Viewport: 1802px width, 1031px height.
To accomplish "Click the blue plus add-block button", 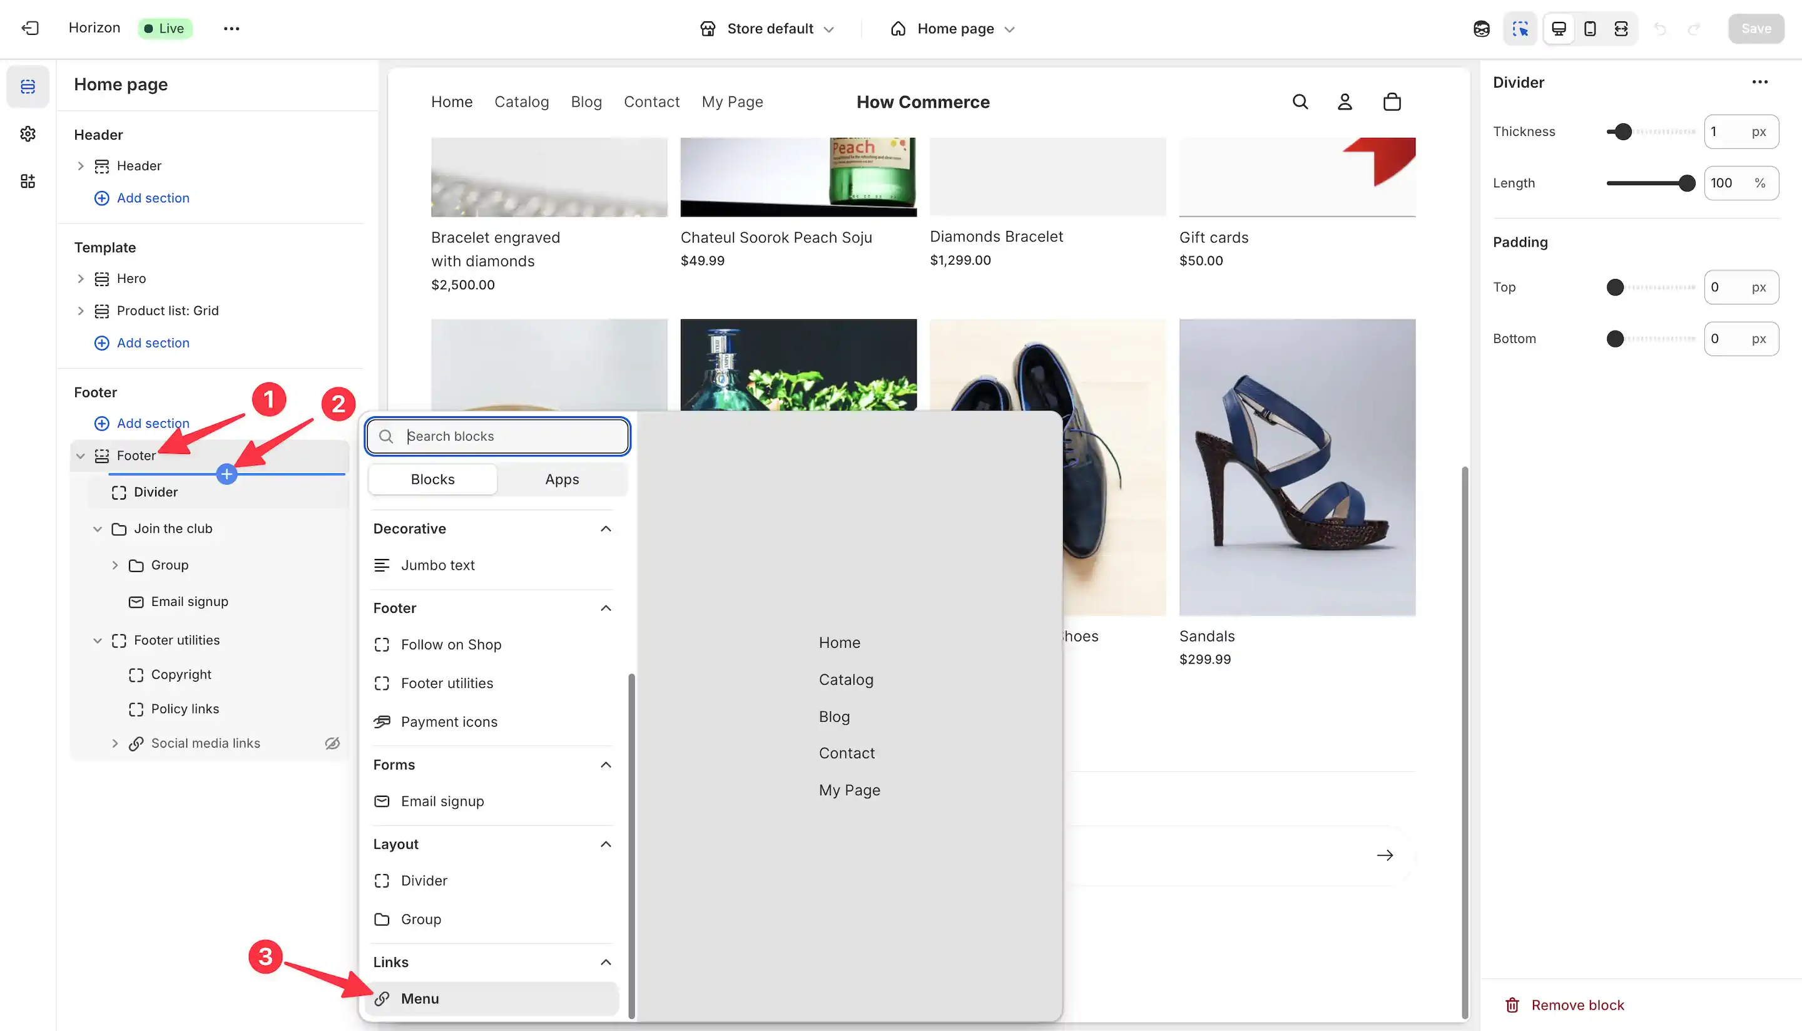I will point(227,474).
